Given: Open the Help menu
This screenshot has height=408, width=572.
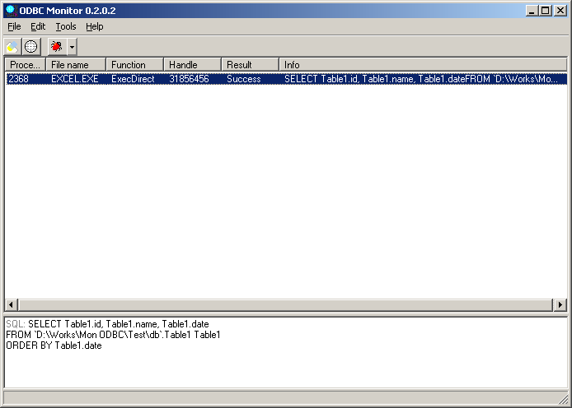Looking at the screenshot, I should click(x=95, y=26).
